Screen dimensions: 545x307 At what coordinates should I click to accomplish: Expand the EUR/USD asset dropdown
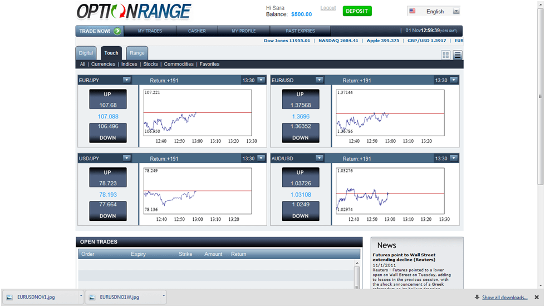(x=319, y=80)
